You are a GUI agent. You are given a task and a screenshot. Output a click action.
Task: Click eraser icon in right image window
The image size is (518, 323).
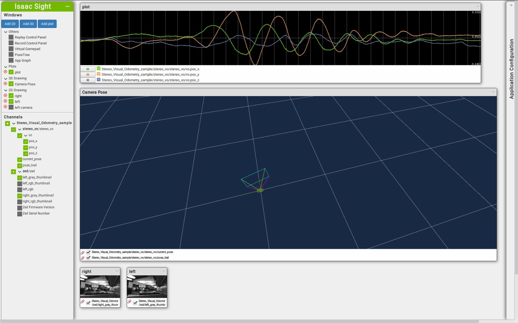[83, 302]
